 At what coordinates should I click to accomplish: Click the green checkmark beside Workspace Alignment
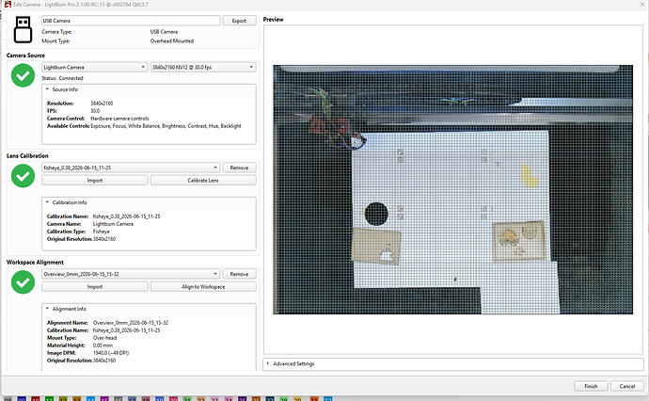23,282
